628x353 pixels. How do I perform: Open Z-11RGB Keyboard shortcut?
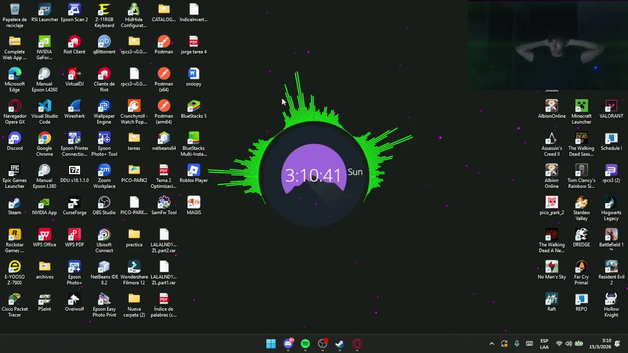coord(104,15)
